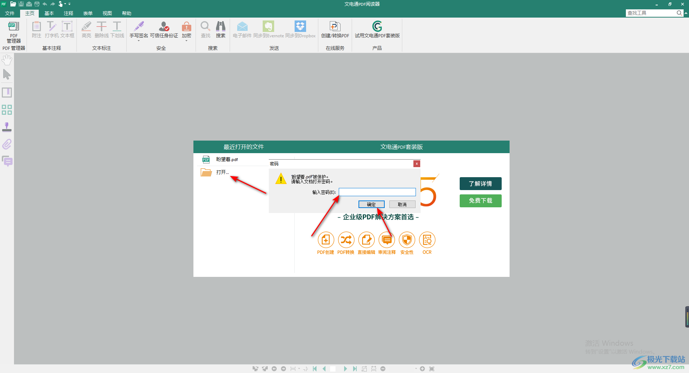Go to last page in status bar
This screenshot has width=689, height=373.
tap(355, 369)
